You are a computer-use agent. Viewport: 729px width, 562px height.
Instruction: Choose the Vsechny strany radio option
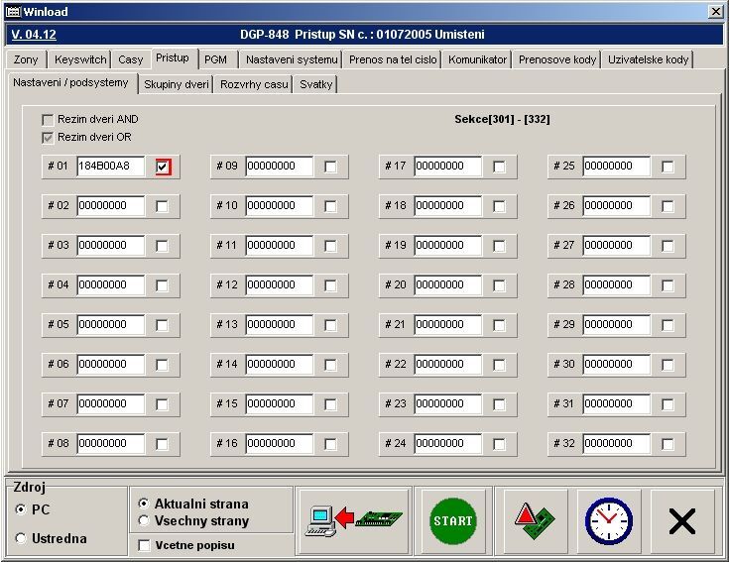tap(144, 520)
